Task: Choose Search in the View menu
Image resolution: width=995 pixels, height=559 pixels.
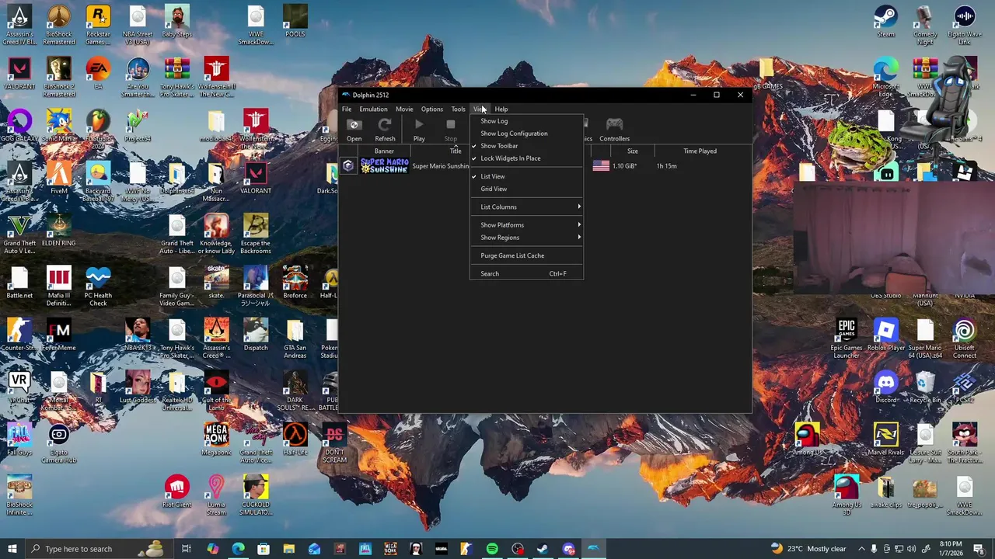Action: coord(526,273)
